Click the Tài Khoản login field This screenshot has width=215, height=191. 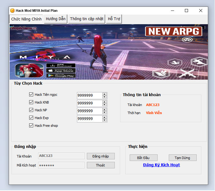[61, 156]
